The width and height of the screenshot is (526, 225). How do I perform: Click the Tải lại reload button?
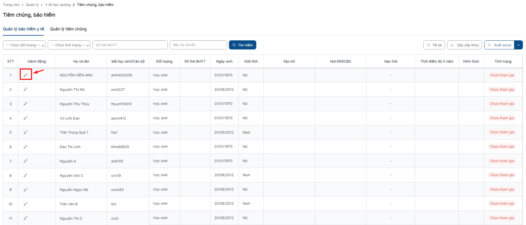pos(434,45)
